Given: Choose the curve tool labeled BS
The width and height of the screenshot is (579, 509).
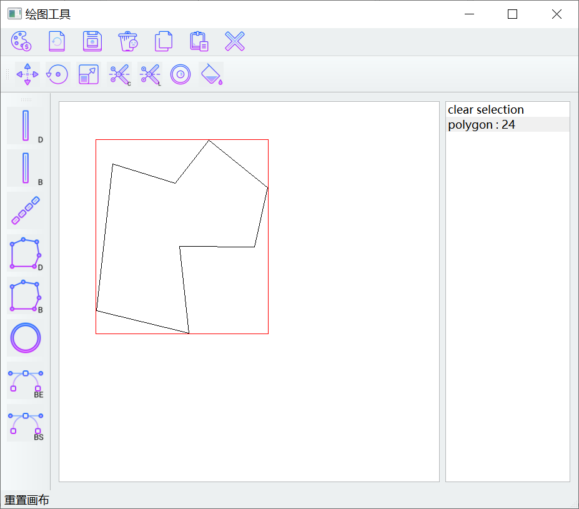Looking at the screenshot, I should 26,423.
